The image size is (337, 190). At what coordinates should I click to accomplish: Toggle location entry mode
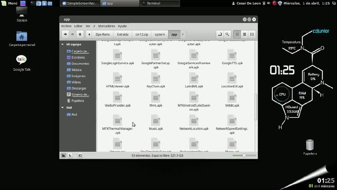(220, 34)
